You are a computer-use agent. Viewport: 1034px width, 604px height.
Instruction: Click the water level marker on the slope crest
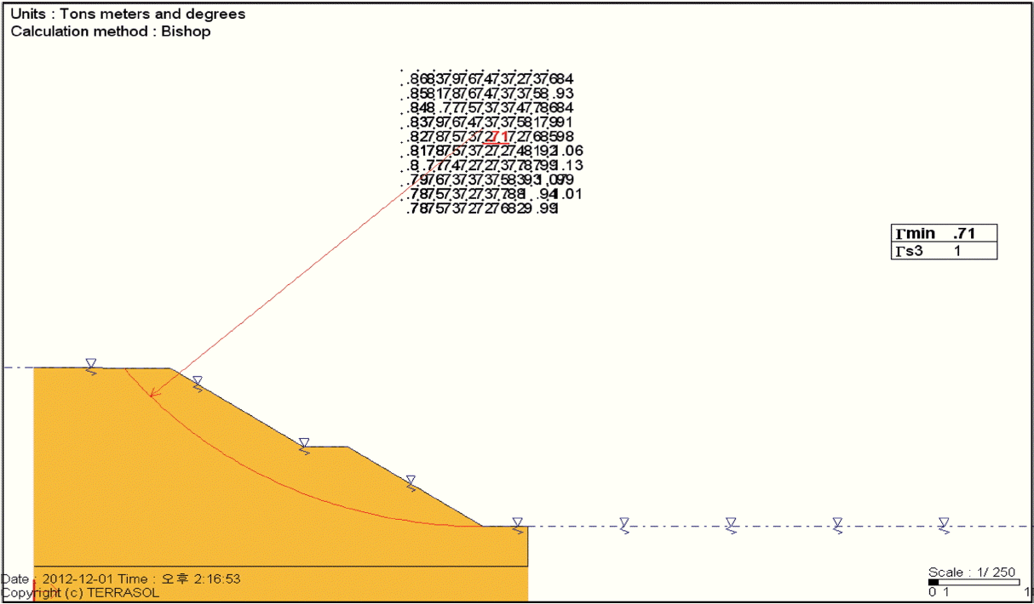(x=90, y=365)
